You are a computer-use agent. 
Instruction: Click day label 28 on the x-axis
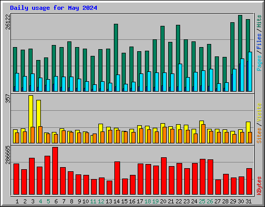coord(225,201)
